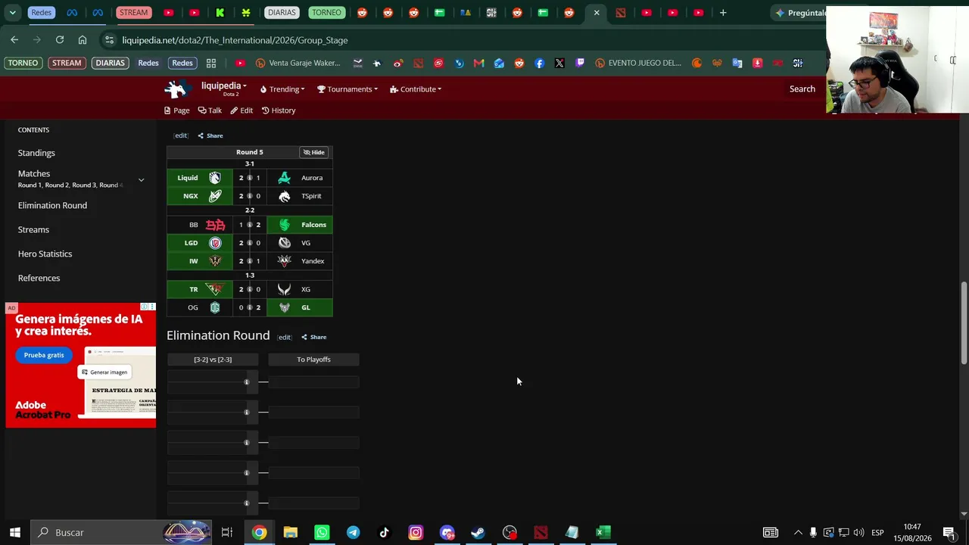The image size is (969, 545).
Task: Open the XG team logo
Action: pos(284,289)
